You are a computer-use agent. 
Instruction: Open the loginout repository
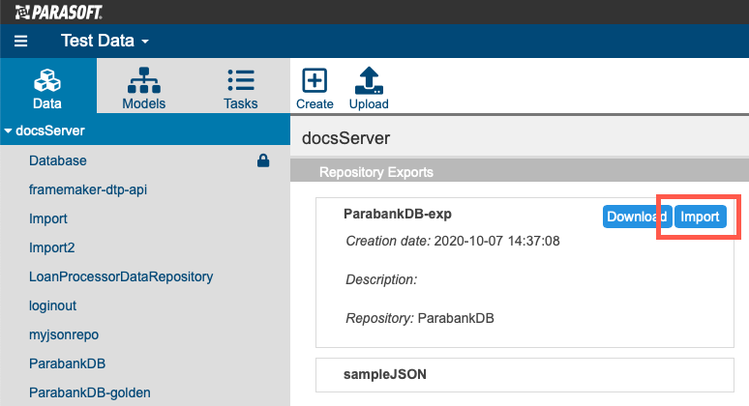(x=52, y=305)
